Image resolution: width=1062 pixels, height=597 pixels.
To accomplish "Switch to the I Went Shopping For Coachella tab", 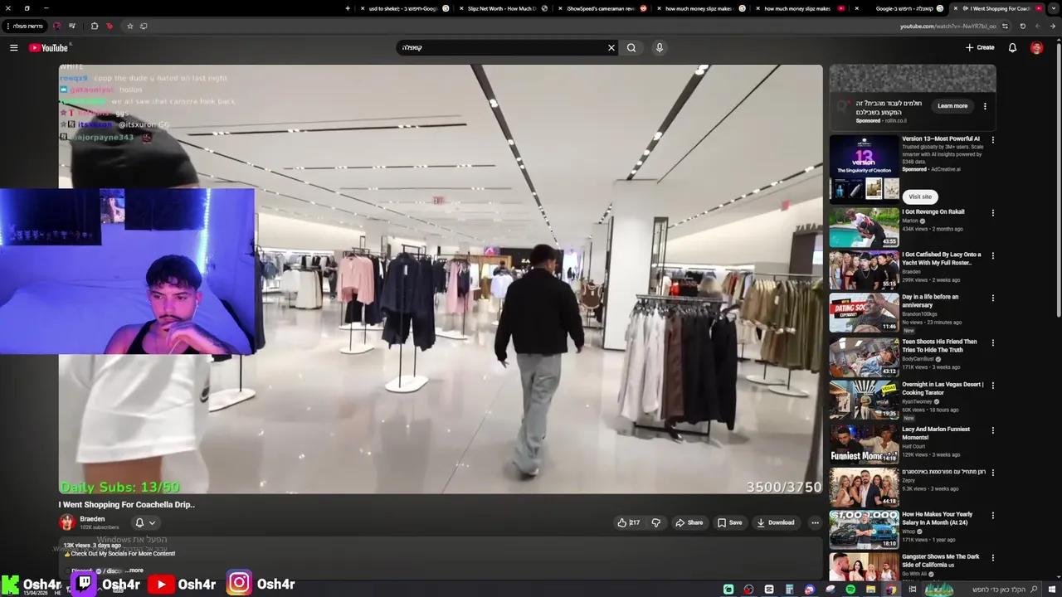I will pyautogui.click(x=997, y=8).
